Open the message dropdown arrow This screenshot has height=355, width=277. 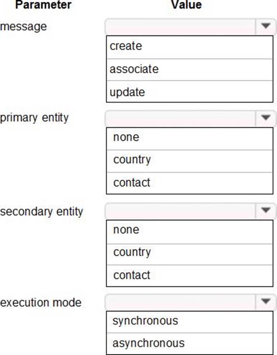(265, 26)
